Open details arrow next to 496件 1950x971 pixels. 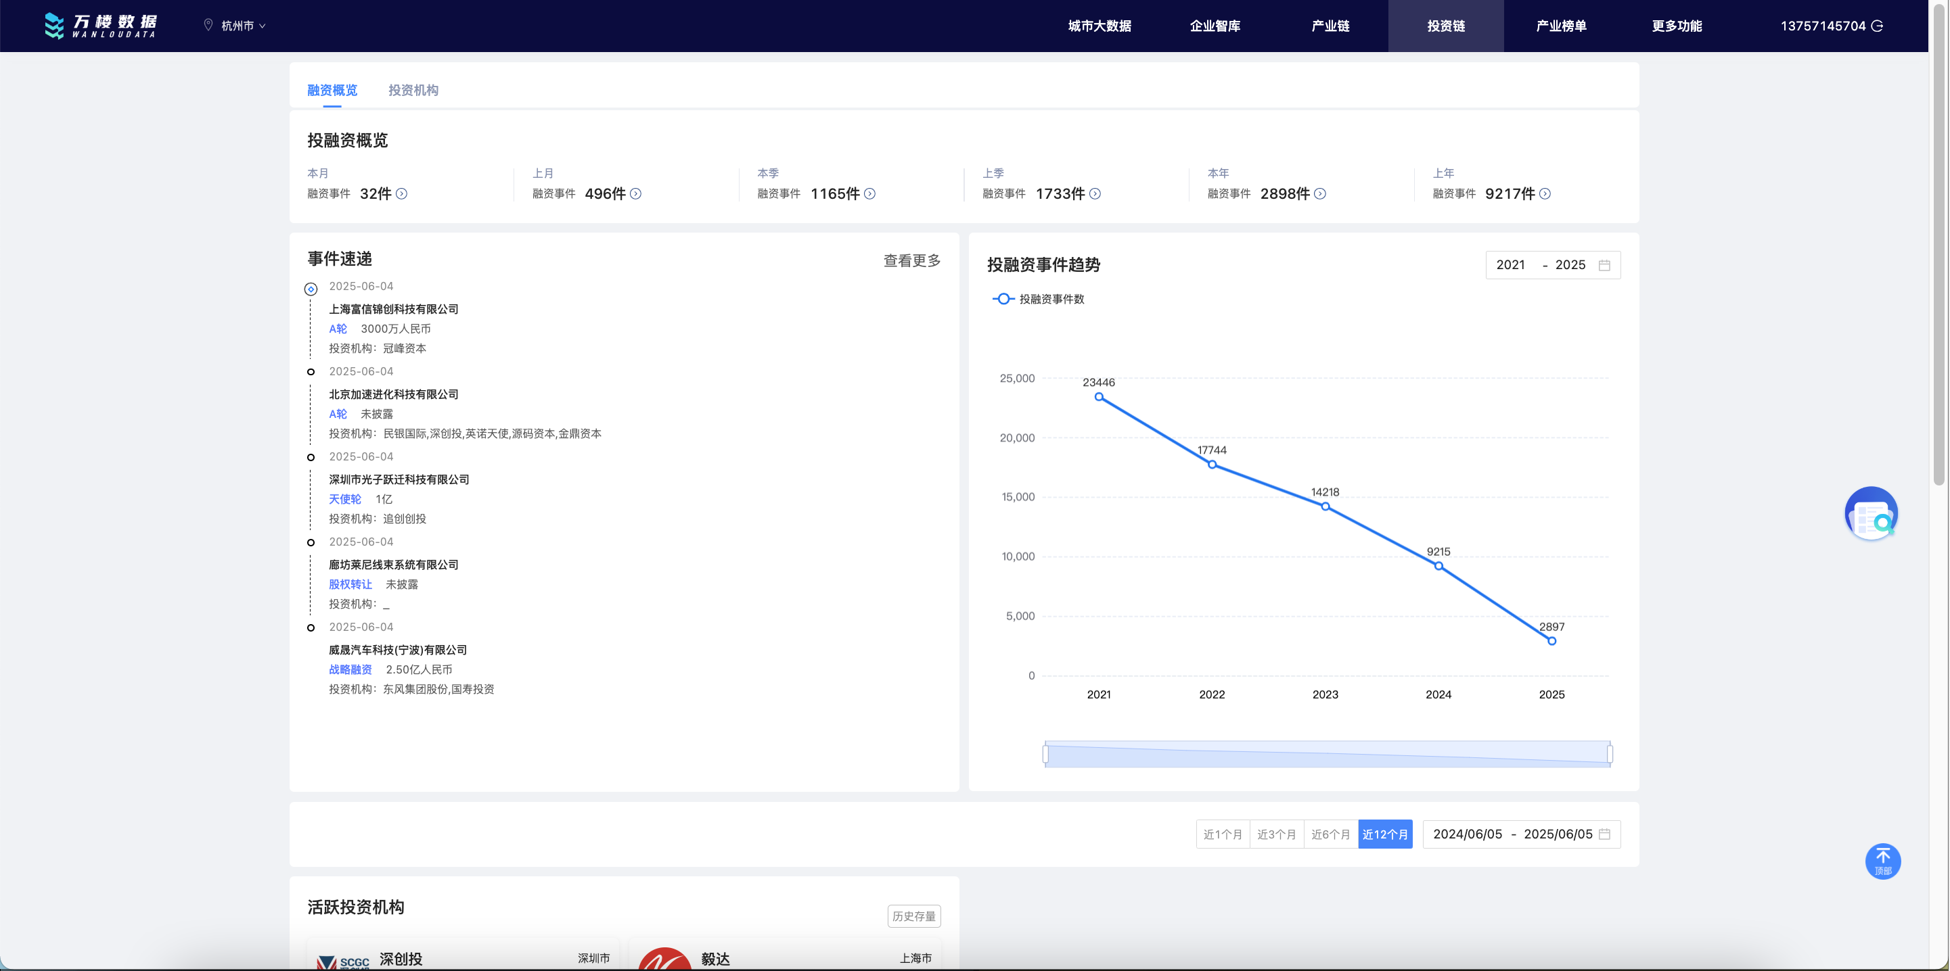click(x=636, y=193)
